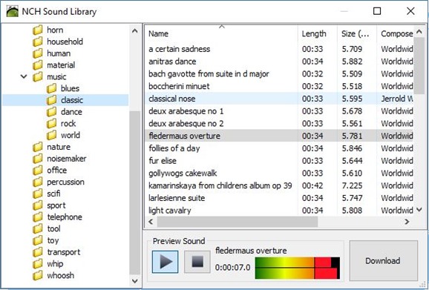Open the tool folder icon
Viewport: 429px width, 290px height.
click(x=38, y=229)
